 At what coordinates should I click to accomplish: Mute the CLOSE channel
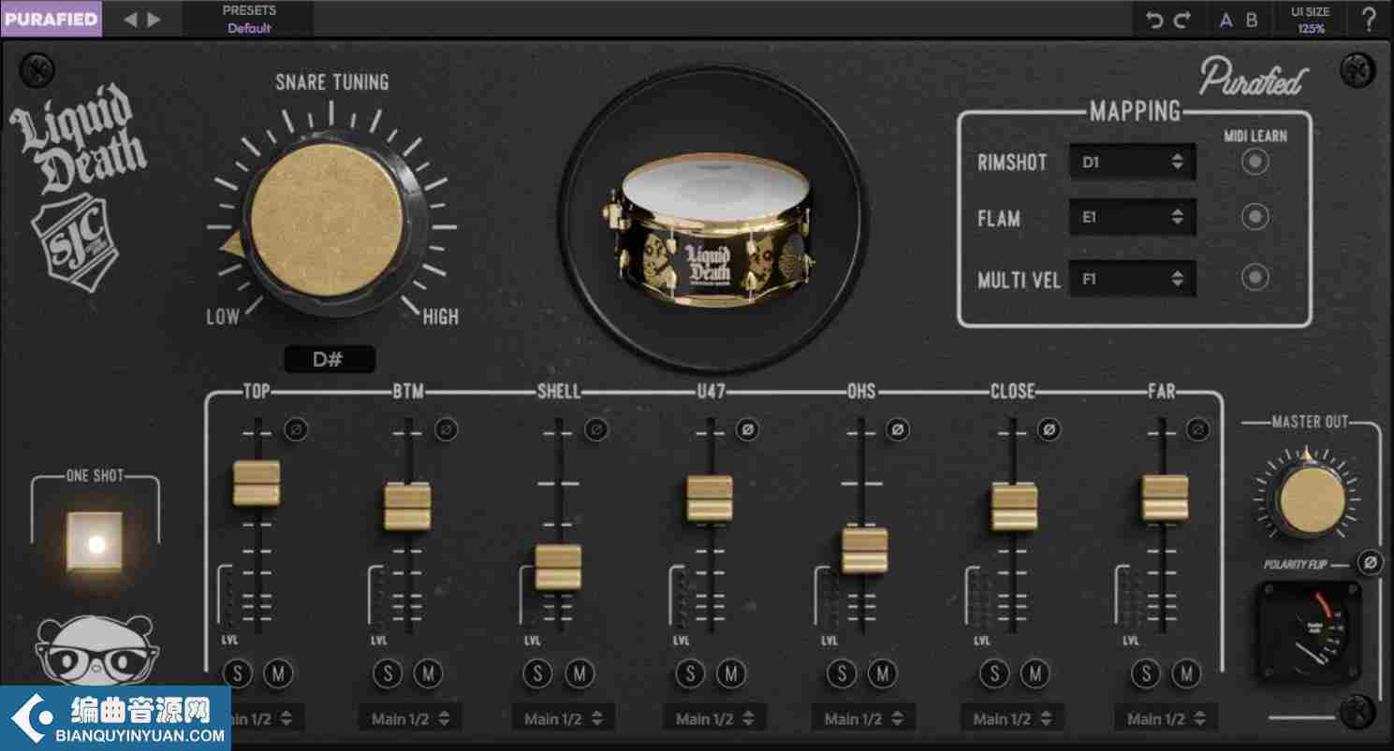1034,673
